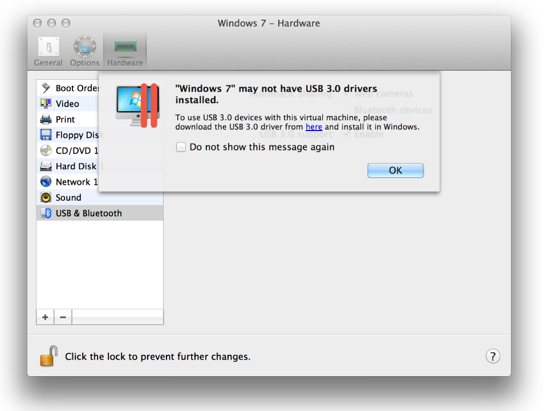The height and width of the screenshot is (411, 544).
Task: Click the Parallels Windows 7 dialog icon
Action: coord(138,105)
